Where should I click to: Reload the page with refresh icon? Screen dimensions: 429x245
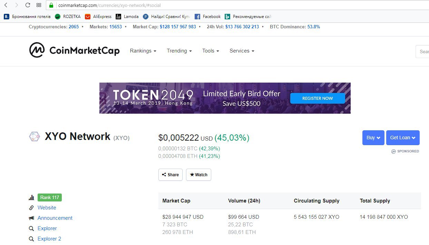[28, 5]
